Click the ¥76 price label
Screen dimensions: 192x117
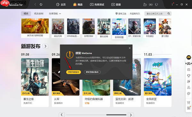tap(87, 103)
